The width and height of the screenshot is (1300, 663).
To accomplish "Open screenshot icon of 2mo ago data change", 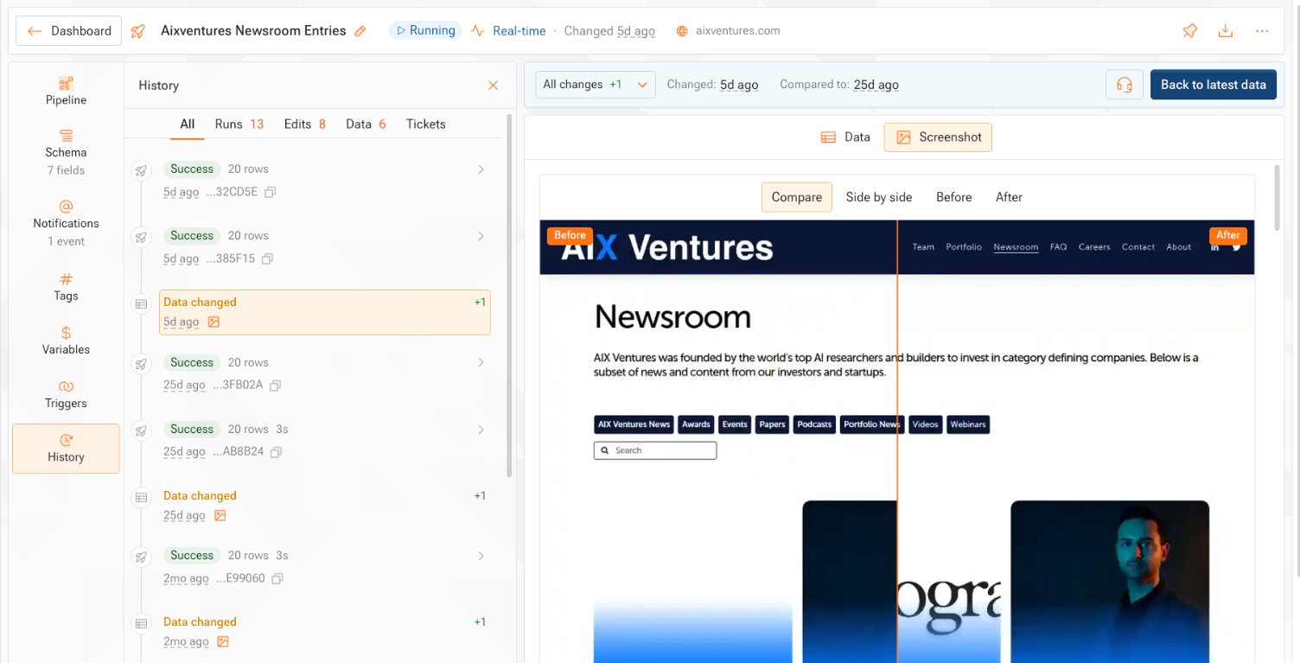I will coord(223,641).
